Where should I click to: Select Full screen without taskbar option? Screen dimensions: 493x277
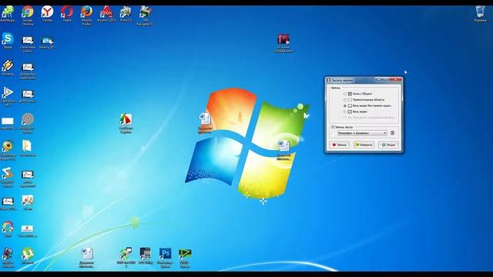pos(367,106)
